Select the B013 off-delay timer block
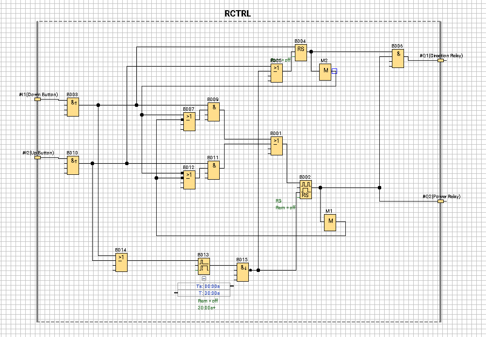Screen dimensions: 486x337 (204, 266)
